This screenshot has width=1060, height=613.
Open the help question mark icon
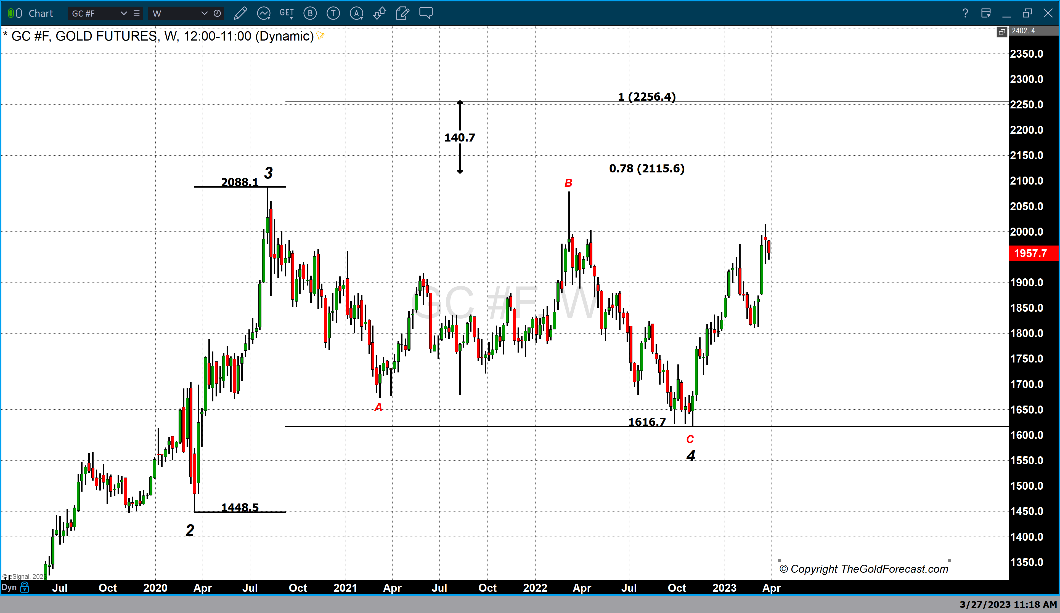click(965, 14)
